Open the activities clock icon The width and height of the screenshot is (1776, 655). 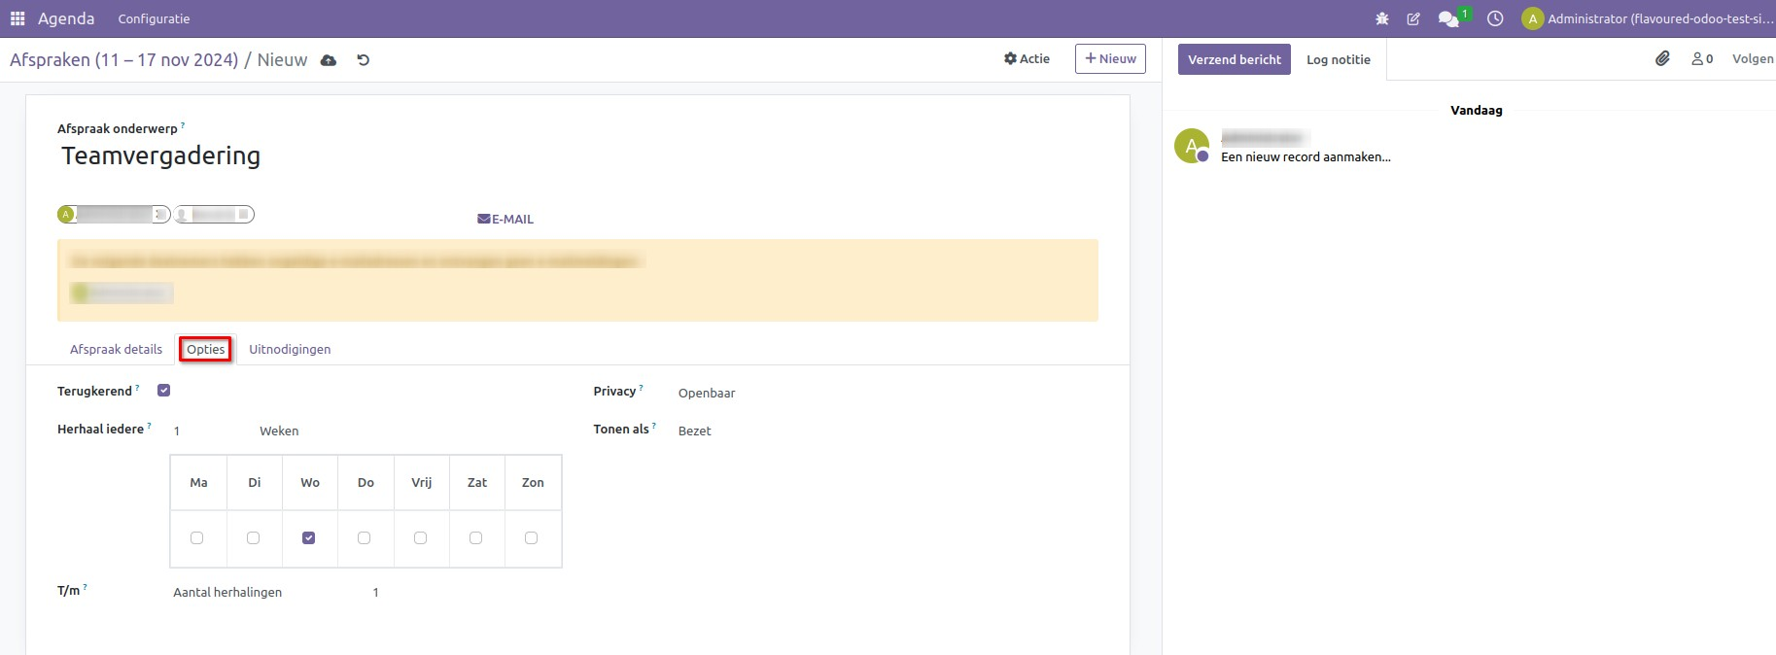1495,18
